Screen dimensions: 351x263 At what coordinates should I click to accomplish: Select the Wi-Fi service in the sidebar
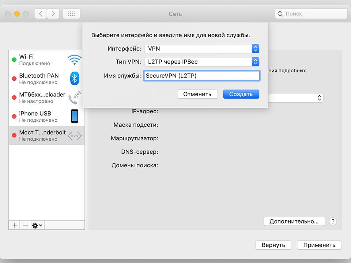tap(40, 60)
